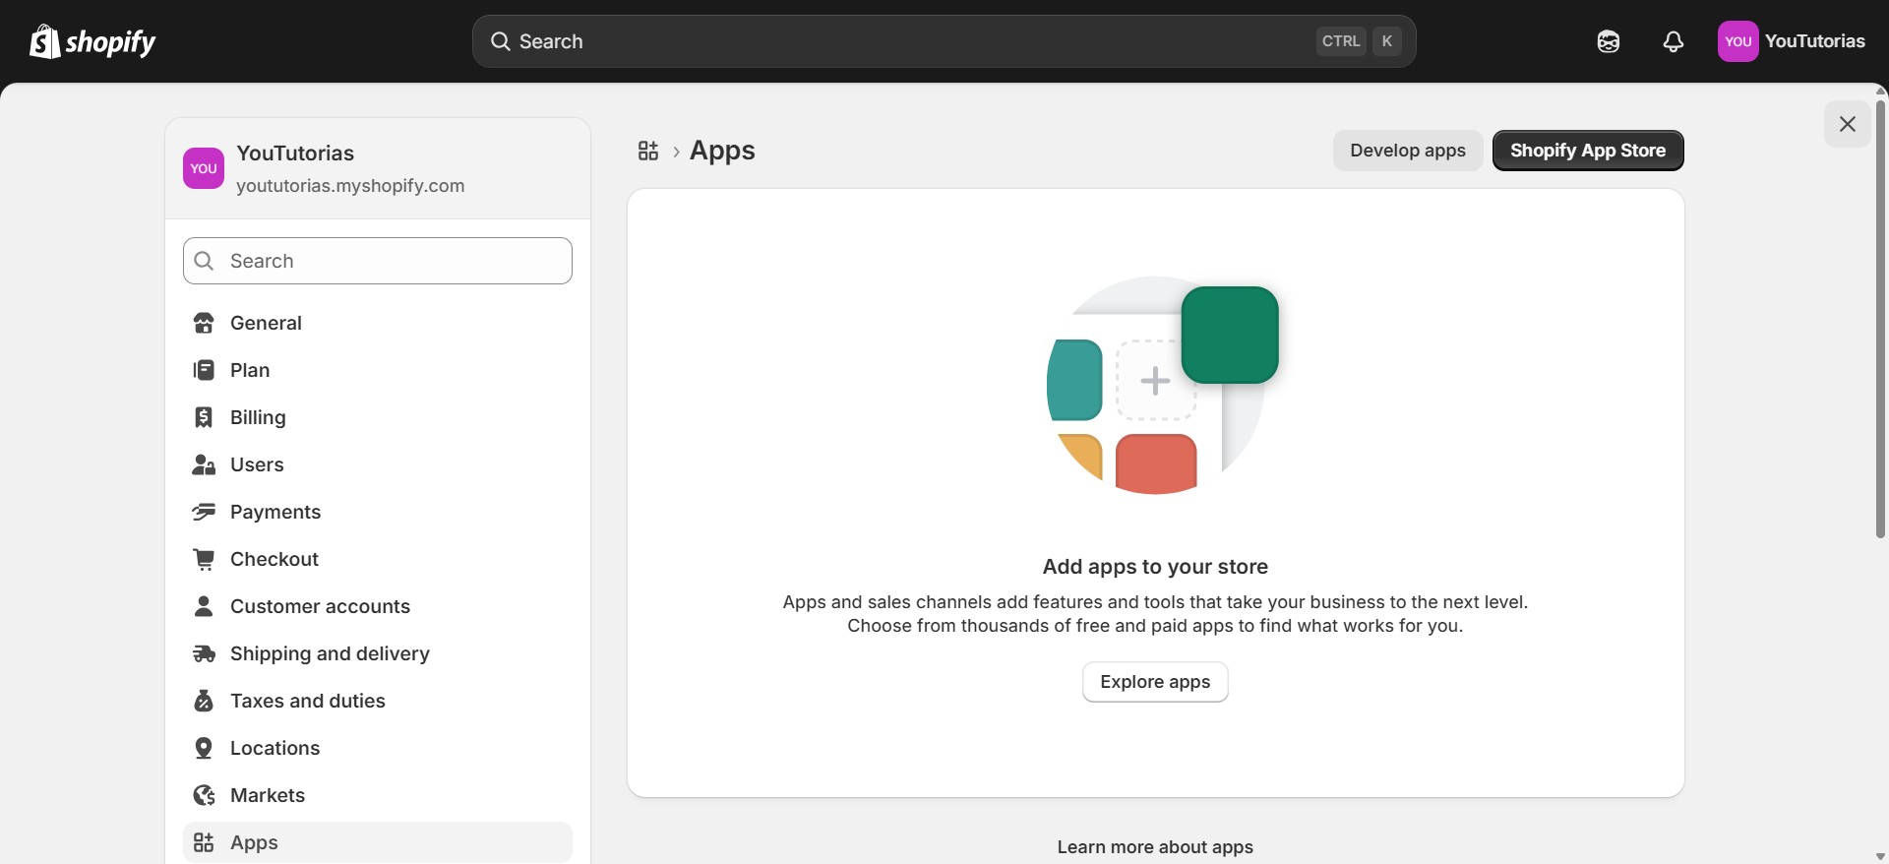Click the breadcrumb chevron arrow
Screen dimensions: 1889x864
[676, 152]
